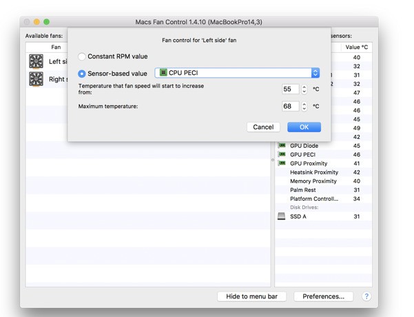
Task: Select the Memory Proximity sensor row
Action: [324, 181]
